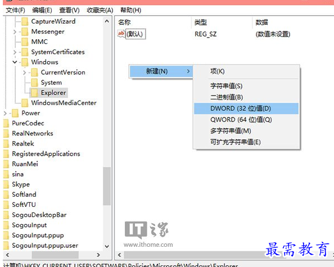334x267 pixels.
Task: Click the Explorer folder icon
Action: coord(34,93)
